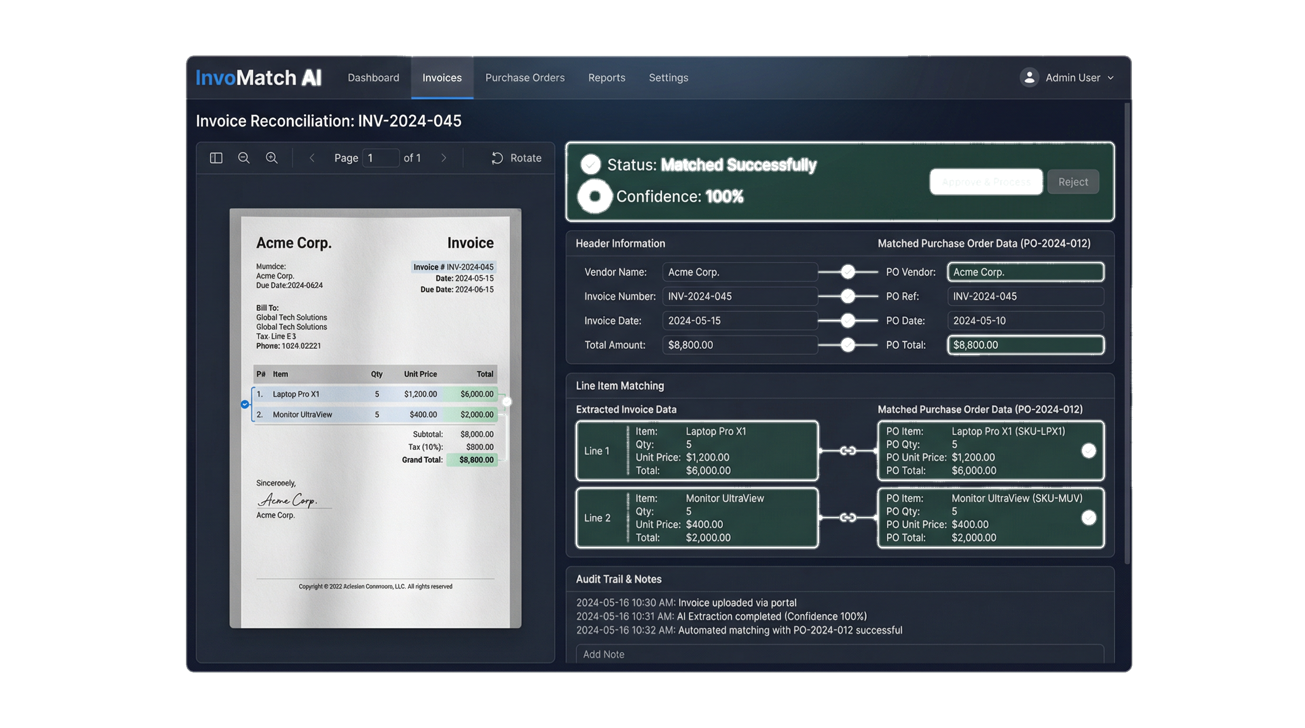Click the Admin User account icon
This screenshot has width=1305, height=728.
point(1029,77)
